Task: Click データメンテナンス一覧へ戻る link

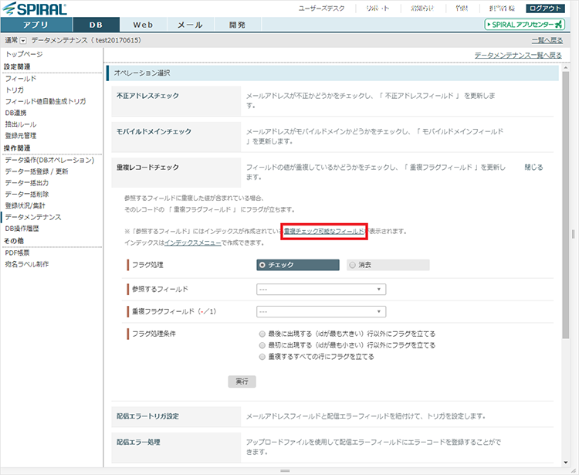Action: (518, 55)
